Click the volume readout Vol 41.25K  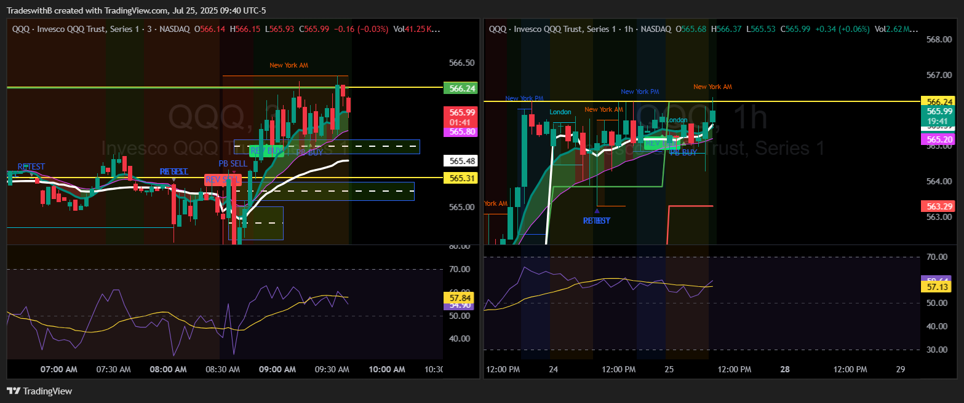click(x=416, y=29)
